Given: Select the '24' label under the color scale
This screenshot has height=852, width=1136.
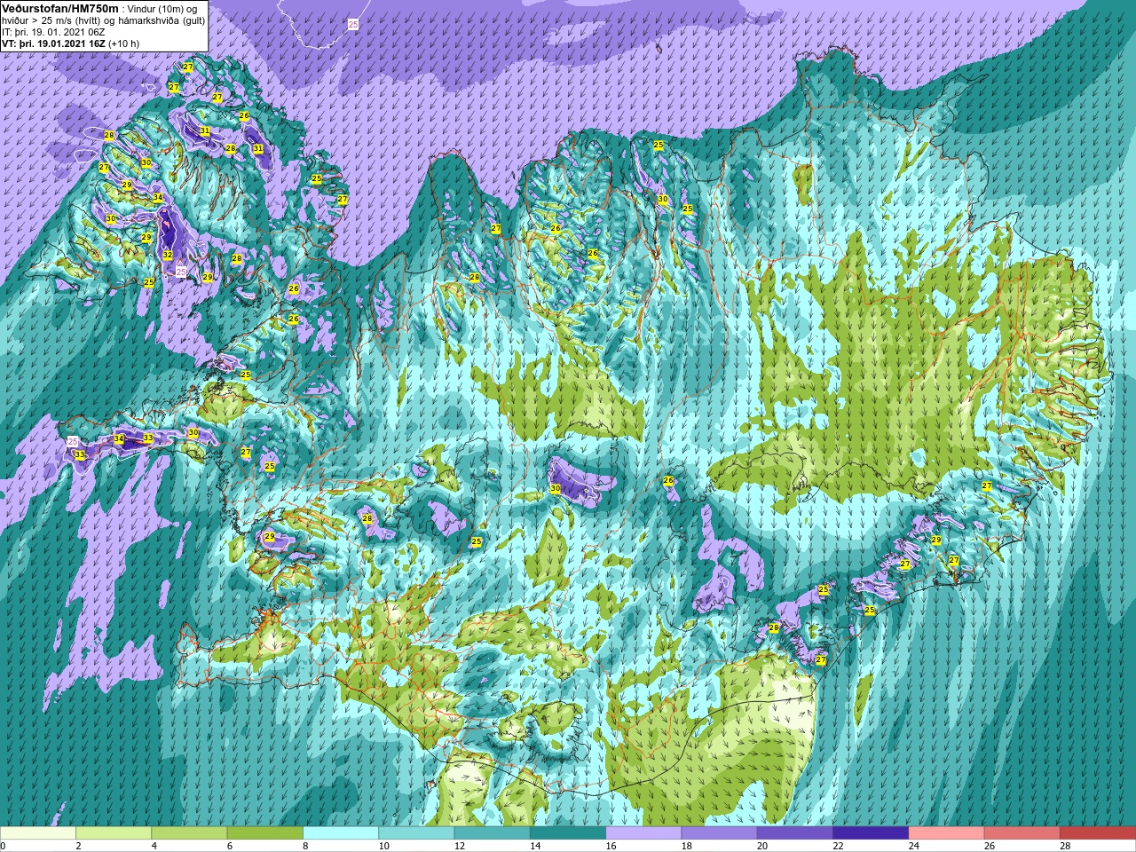Looking at the screenshot, I should click(x=914, y=846).
